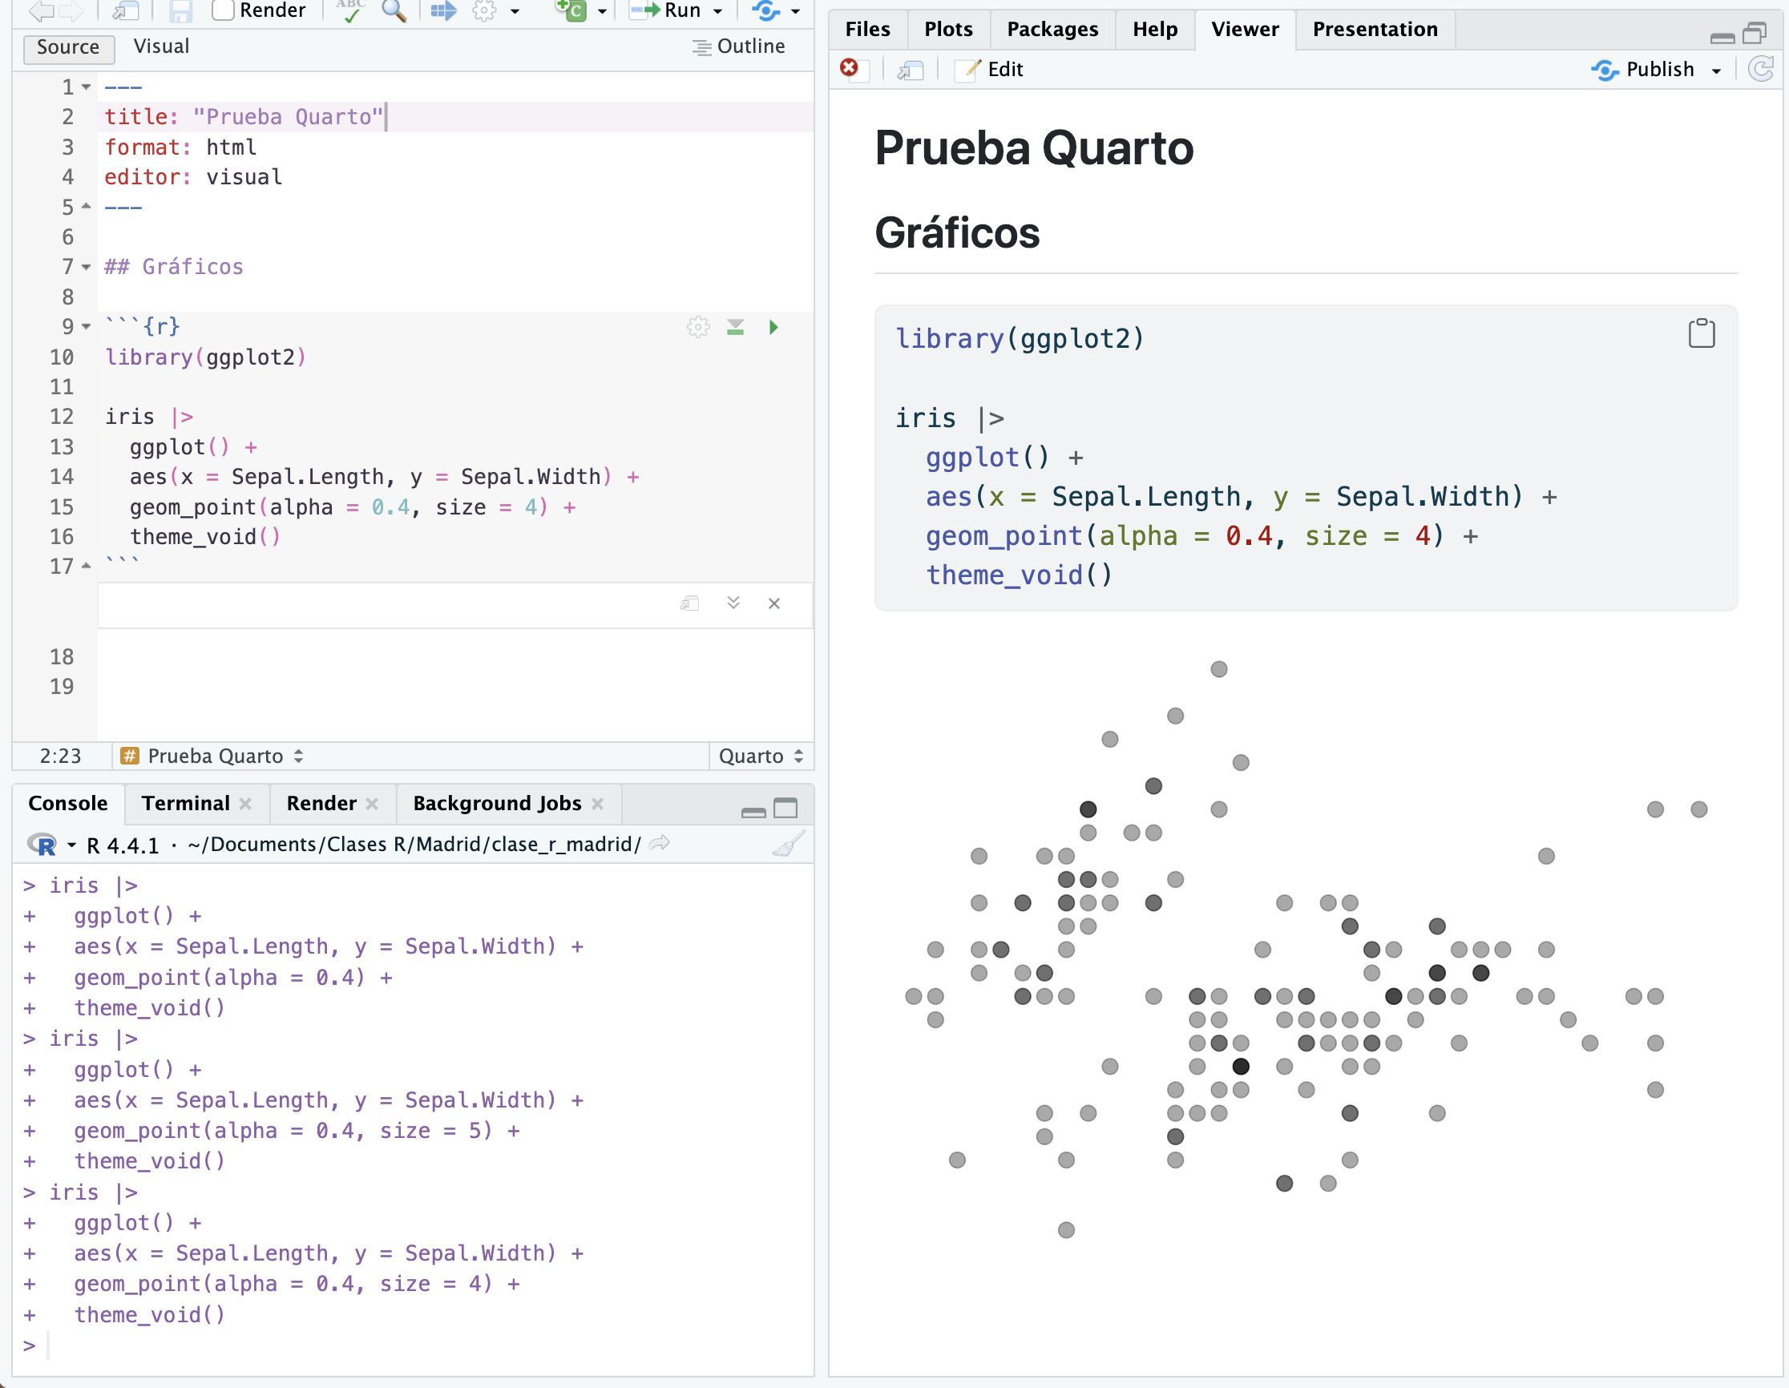Image resolution: width=1789 pixels, height=1388 pixels.
Task: Copy code with clipboard icon in viewer
Action: pyautogui.click(x=1702, y=333)
